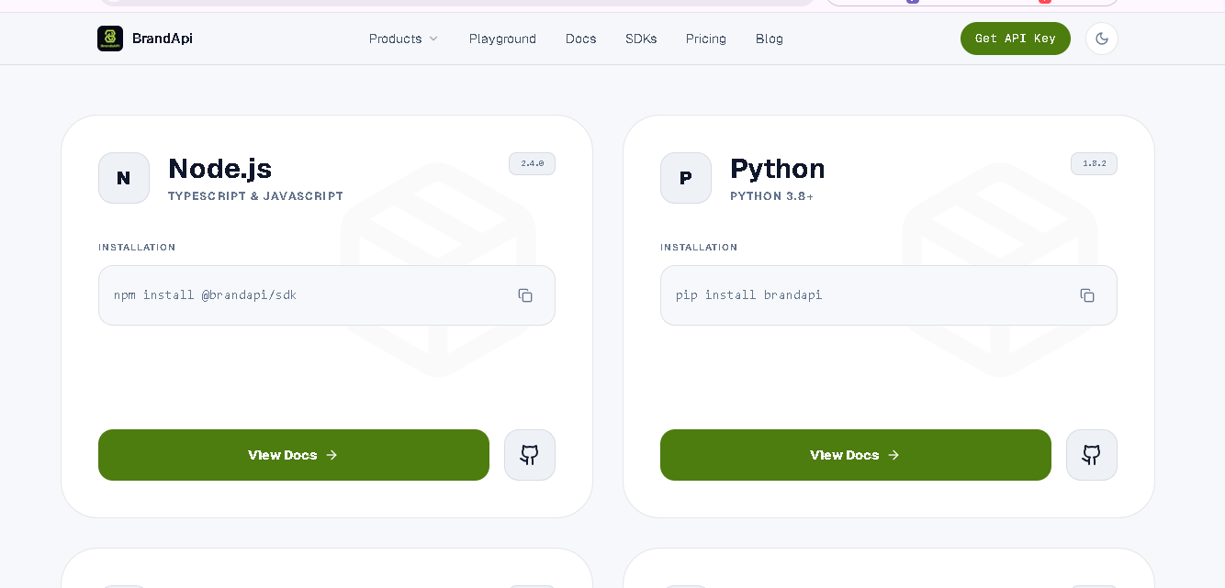The height and width of the screenshot is (588, 1225).
Task: Select the Node.js 2.4.0 version badge
Action: coord(533,163)
